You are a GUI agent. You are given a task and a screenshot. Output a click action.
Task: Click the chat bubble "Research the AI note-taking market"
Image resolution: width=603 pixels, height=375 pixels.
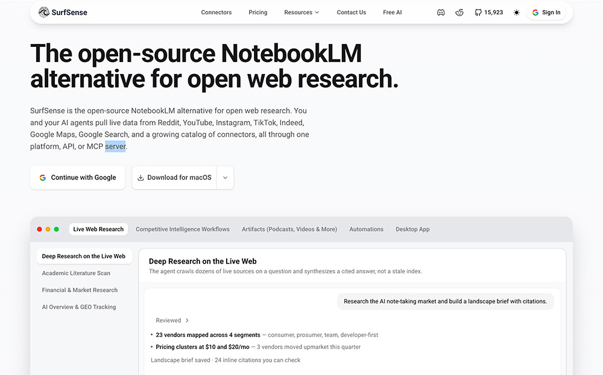(x=446, y=302)
